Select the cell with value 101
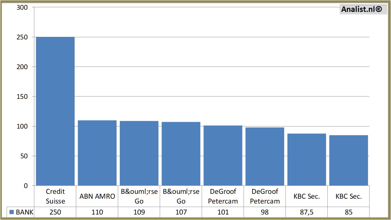This screenshot has width=391, height=220. pyautogui.click(x=223, y=212)
